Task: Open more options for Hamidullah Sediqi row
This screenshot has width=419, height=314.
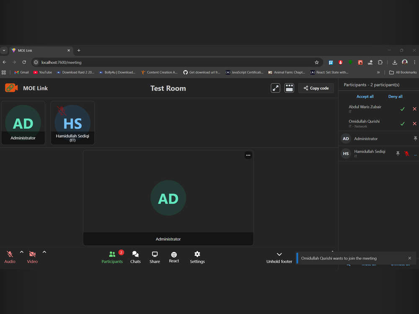Action: [415, 155]
